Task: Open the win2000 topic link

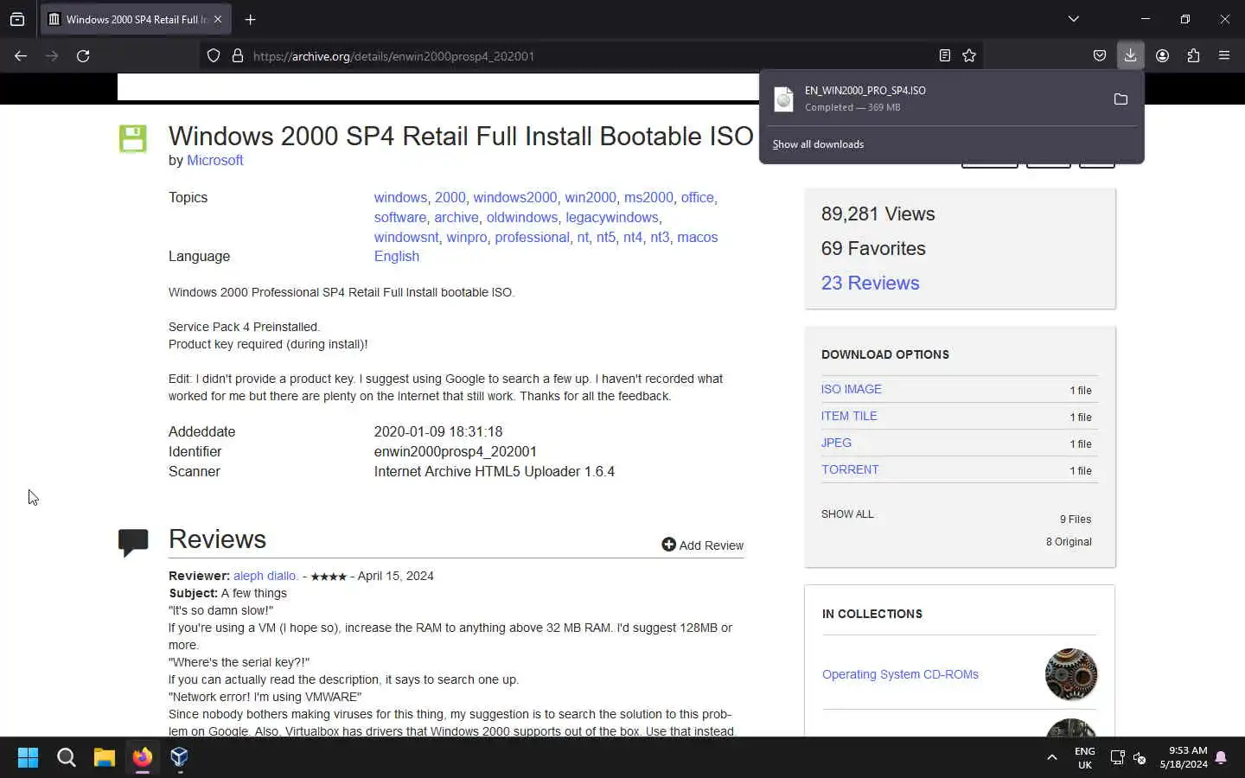Action: [591, 198]
